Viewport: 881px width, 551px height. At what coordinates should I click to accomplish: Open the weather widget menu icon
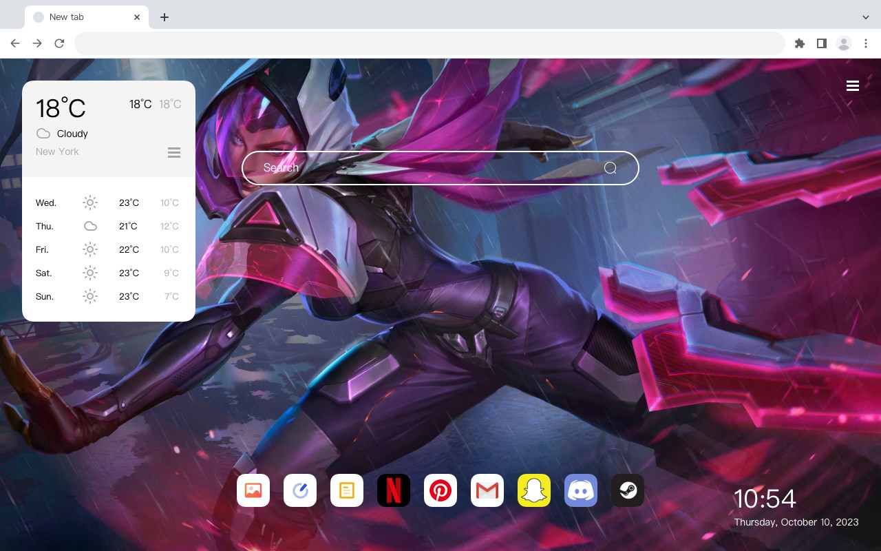174,152
